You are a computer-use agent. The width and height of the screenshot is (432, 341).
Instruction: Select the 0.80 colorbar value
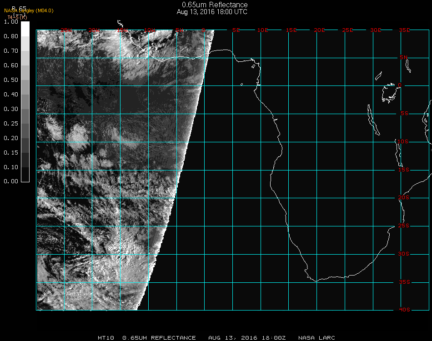(x=11, y=36)
